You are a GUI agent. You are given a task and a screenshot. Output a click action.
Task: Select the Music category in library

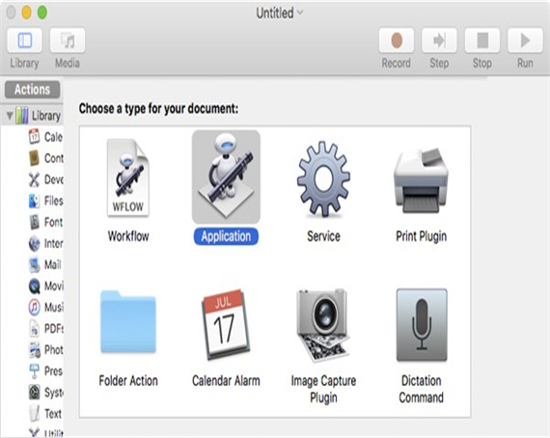(45, 307)
